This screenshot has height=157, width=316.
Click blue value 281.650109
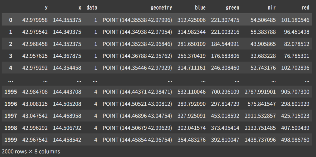coord(191,44)
